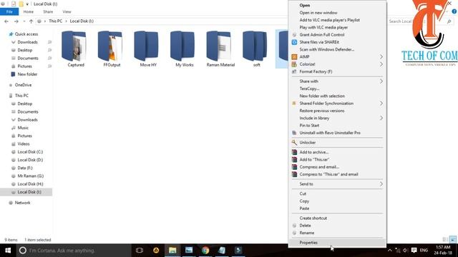Expand the Send to submenu
Image resolution: width=458 pixels, height=257 pixels.
(337, 184)
